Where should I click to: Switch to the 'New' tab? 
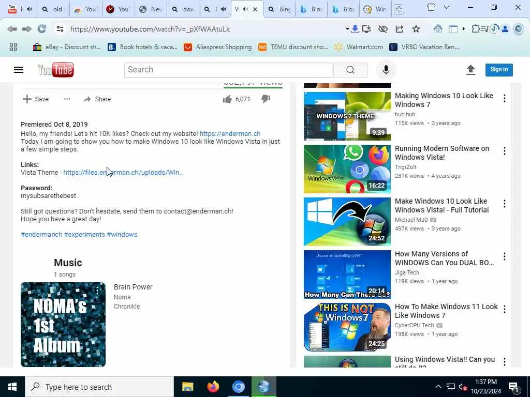pyautogui.click(x=151, y=9)
